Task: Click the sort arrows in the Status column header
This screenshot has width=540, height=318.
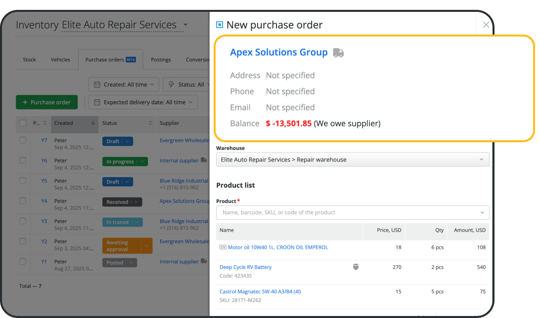Action: pos(150,123)
